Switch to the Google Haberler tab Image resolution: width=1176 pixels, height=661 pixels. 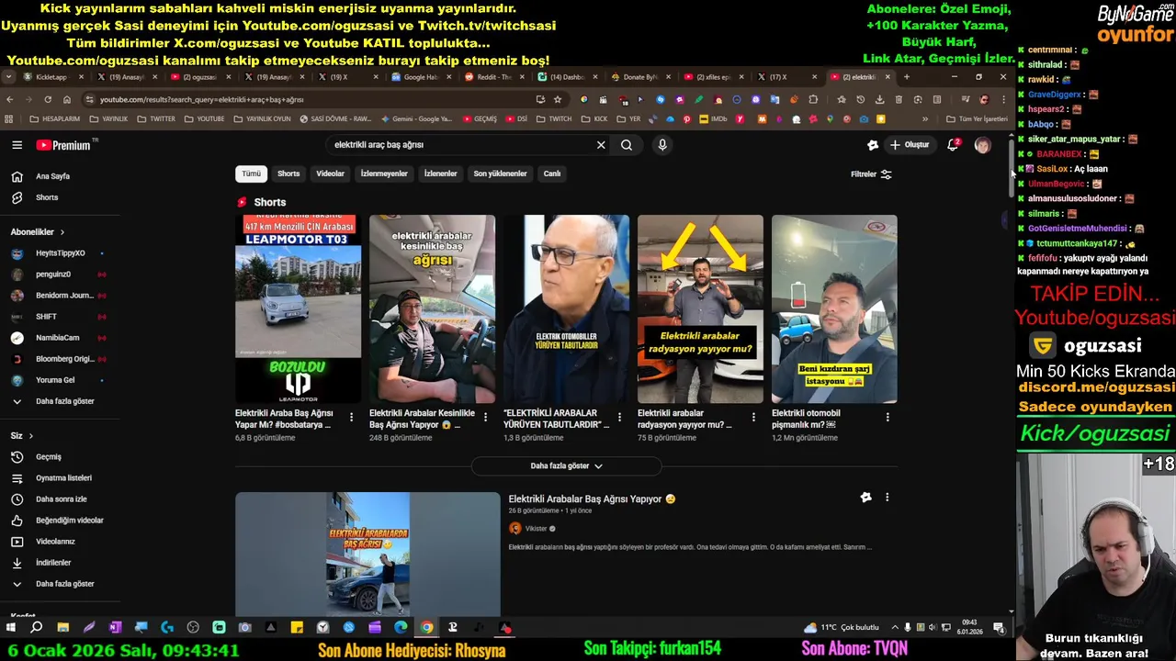pyautogui.click(x=423, y=77)
